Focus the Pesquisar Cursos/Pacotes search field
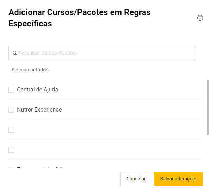The image size is (211, 191). [102, 53]
